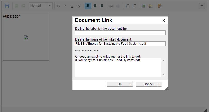
Task: Click the document link label field
Action: pyautogui.click(x=120, y=33)
